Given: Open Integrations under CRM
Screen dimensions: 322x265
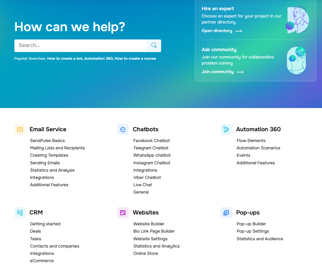Looking at the screenshot, I should (x=42, y=254).
